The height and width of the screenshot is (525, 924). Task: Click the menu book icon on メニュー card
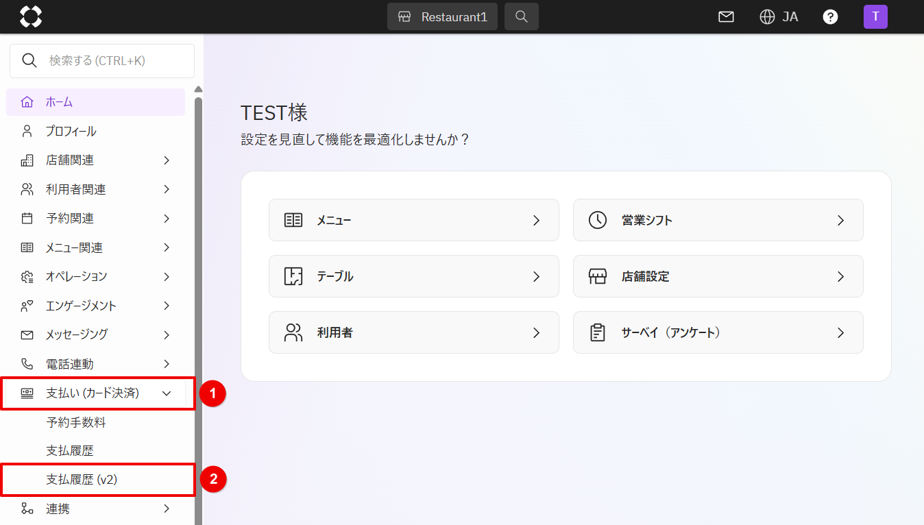(293, 220)
